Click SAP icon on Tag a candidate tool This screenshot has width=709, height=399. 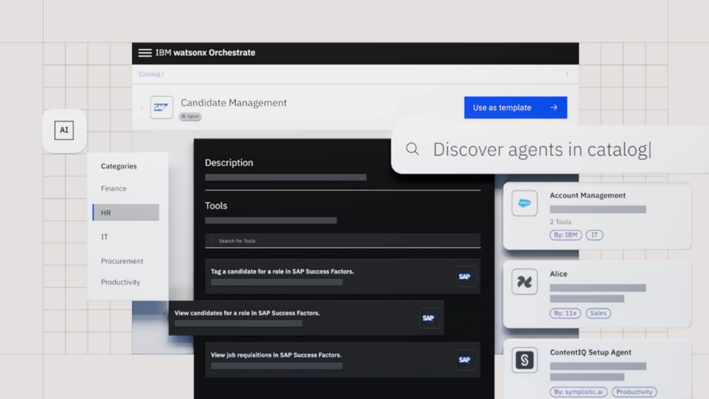(x=466, y=277)
